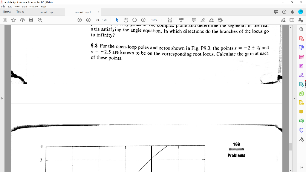The image size is (306, 172).
Task: Activate the text Selection tool arrow
Action: pyautogui.click(x=117, y=20)
